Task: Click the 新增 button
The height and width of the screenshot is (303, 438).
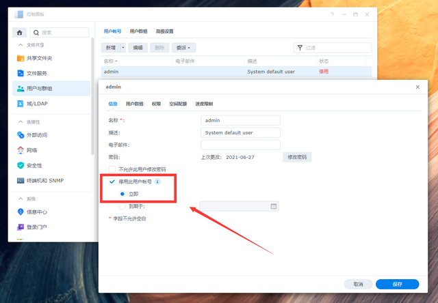Action: coord(111,48)
